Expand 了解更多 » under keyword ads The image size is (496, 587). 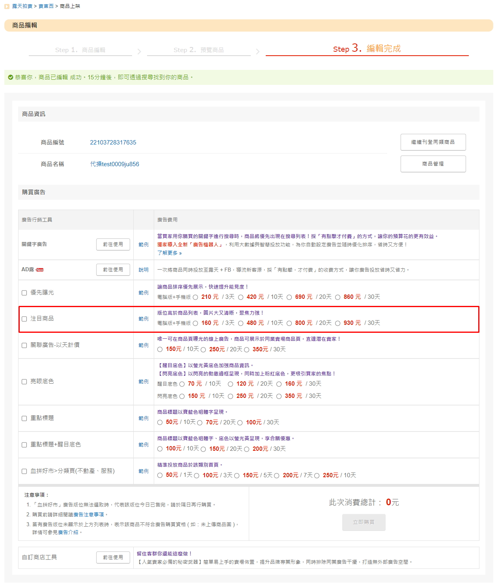(x=170, y=253)
